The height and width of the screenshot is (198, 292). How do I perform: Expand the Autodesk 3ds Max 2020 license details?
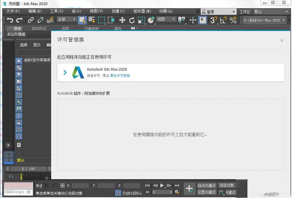click(65, 72)
